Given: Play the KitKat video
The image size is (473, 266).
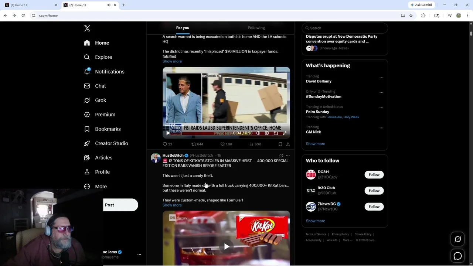Looking at the screenshot, I should 227,246.
